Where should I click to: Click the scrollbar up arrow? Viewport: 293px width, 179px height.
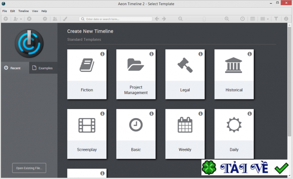[289, 25]
